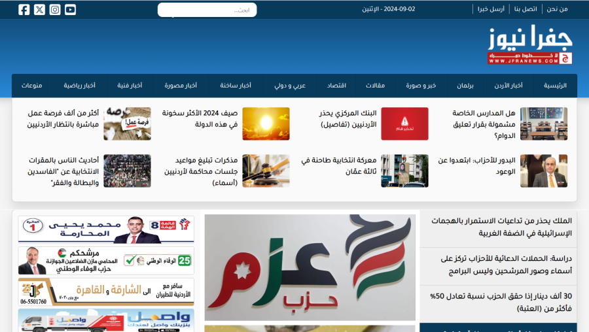Open headline مذكرات تبليغ مواعيد جلسات محاكمة
The width and height of the screenshot is (589, 332).
coord(201,171)
